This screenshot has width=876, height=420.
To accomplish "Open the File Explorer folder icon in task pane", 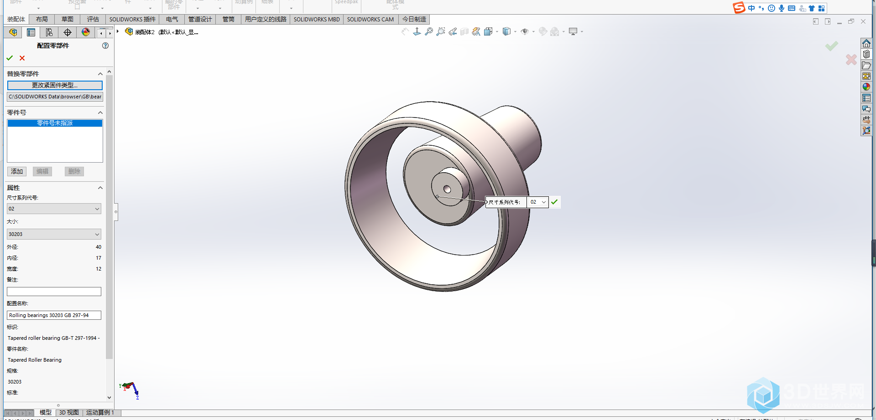I will [x=866, y=65].
